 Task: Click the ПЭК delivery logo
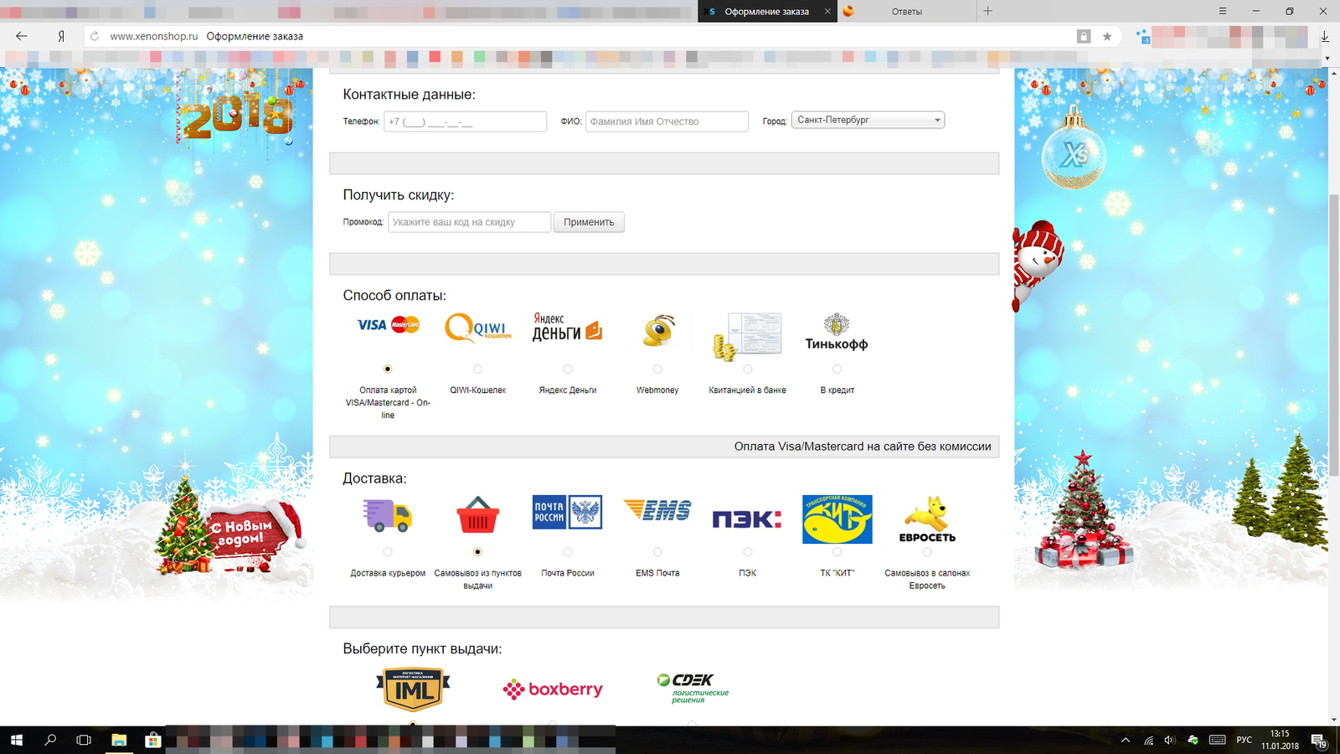[x=747, y=519]
